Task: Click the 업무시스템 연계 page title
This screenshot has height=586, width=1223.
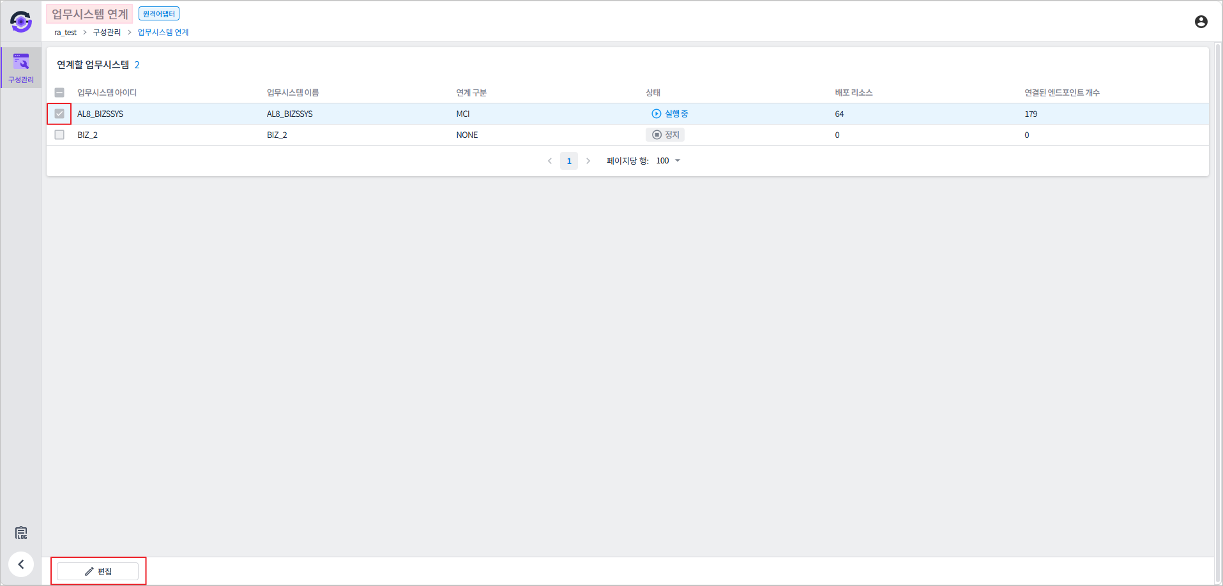Action: (89, 14)
